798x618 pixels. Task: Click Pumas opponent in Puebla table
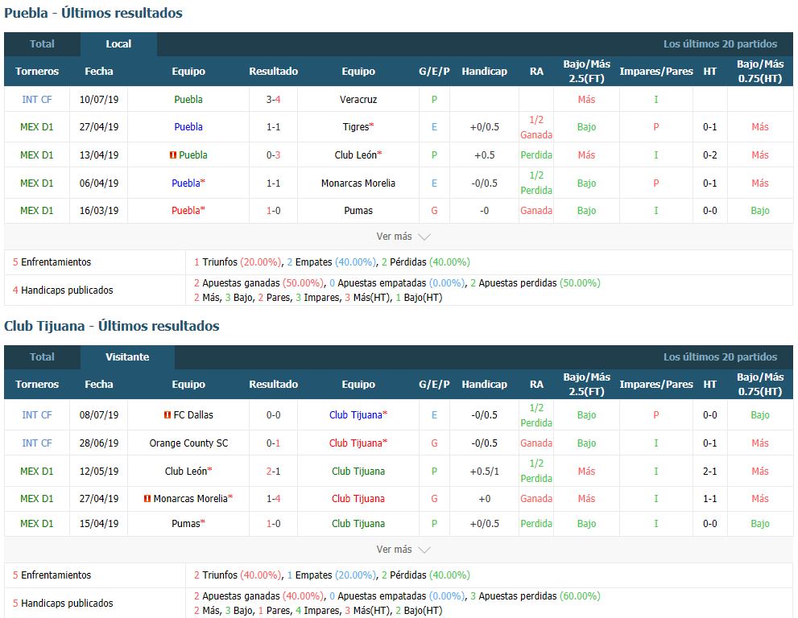pyautogui.click(x=358, y=211)
